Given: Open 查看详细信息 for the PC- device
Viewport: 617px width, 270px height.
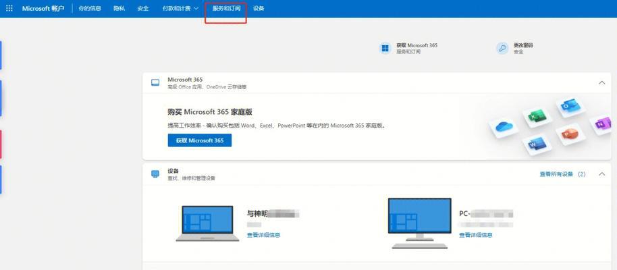Looking at the screenshot, I should 476,235.
